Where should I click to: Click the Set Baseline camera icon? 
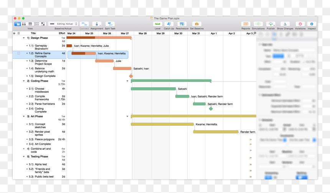tap(196, 24)
